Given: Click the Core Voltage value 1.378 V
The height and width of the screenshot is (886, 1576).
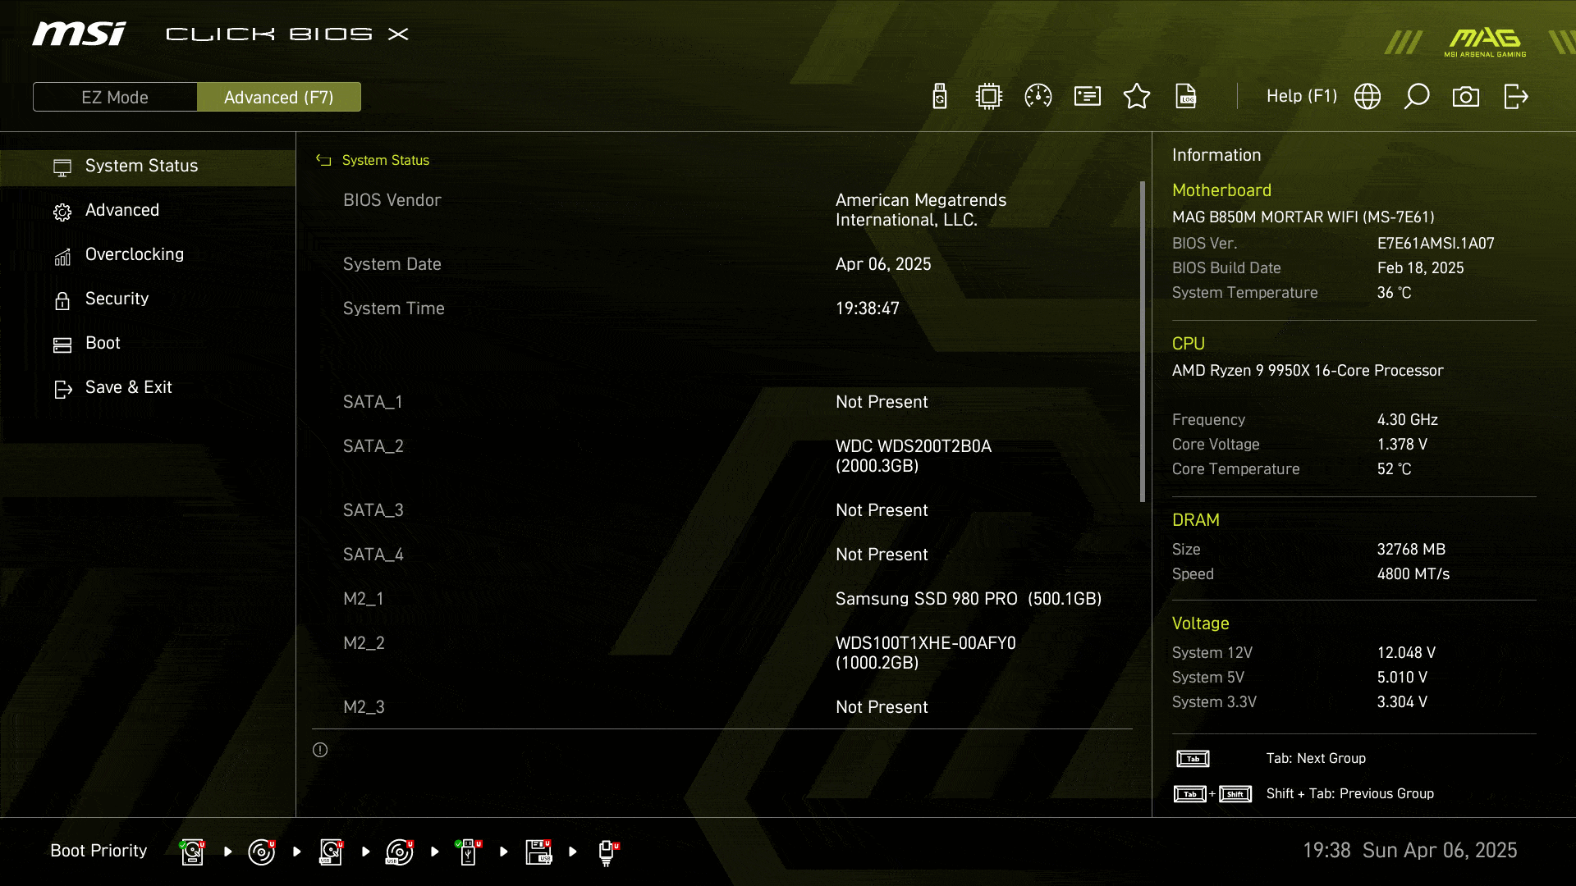Looking at the screenshot, I should tap(1402, 445).
